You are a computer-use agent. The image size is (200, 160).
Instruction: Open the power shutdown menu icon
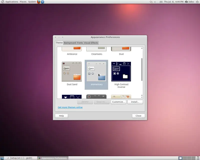pyautogui.click(x=197, y=2)
